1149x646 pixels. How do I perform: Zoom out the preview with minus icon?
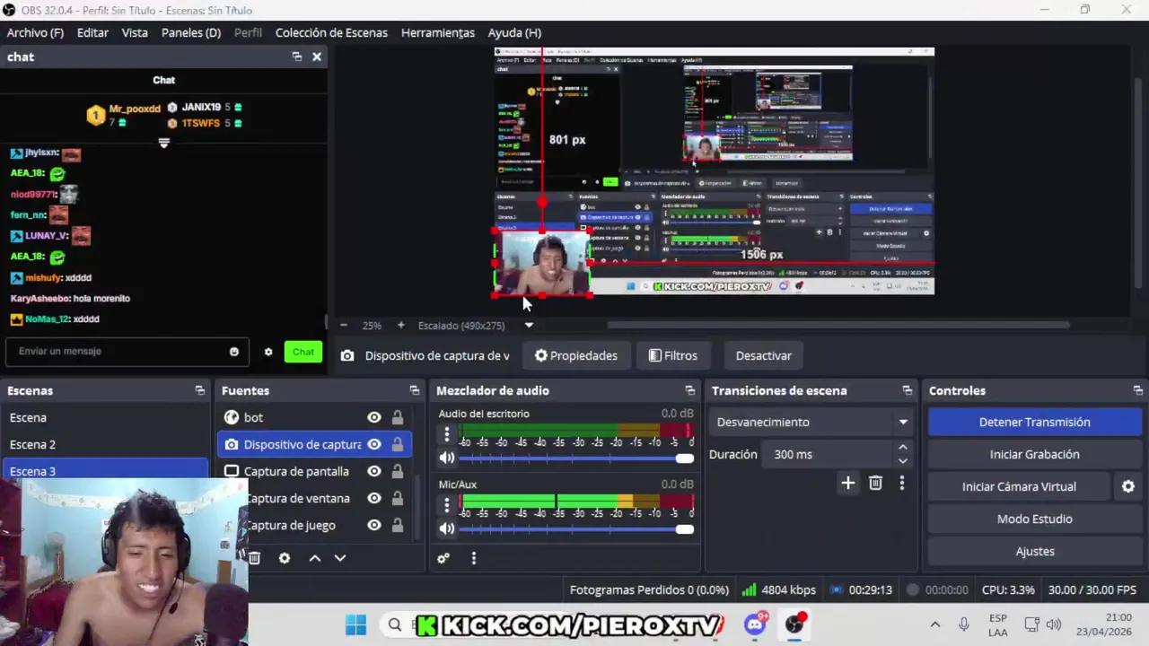(x=344, y=326)
